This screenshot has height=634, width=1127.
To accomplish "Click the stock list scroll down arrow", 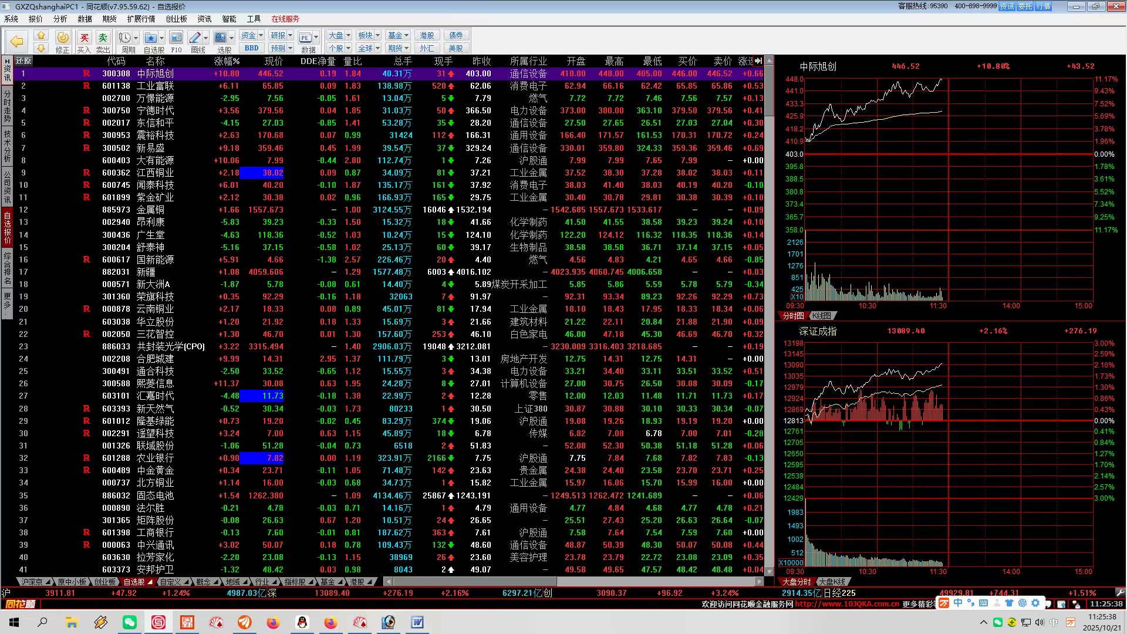I will (x=770, y=571).
